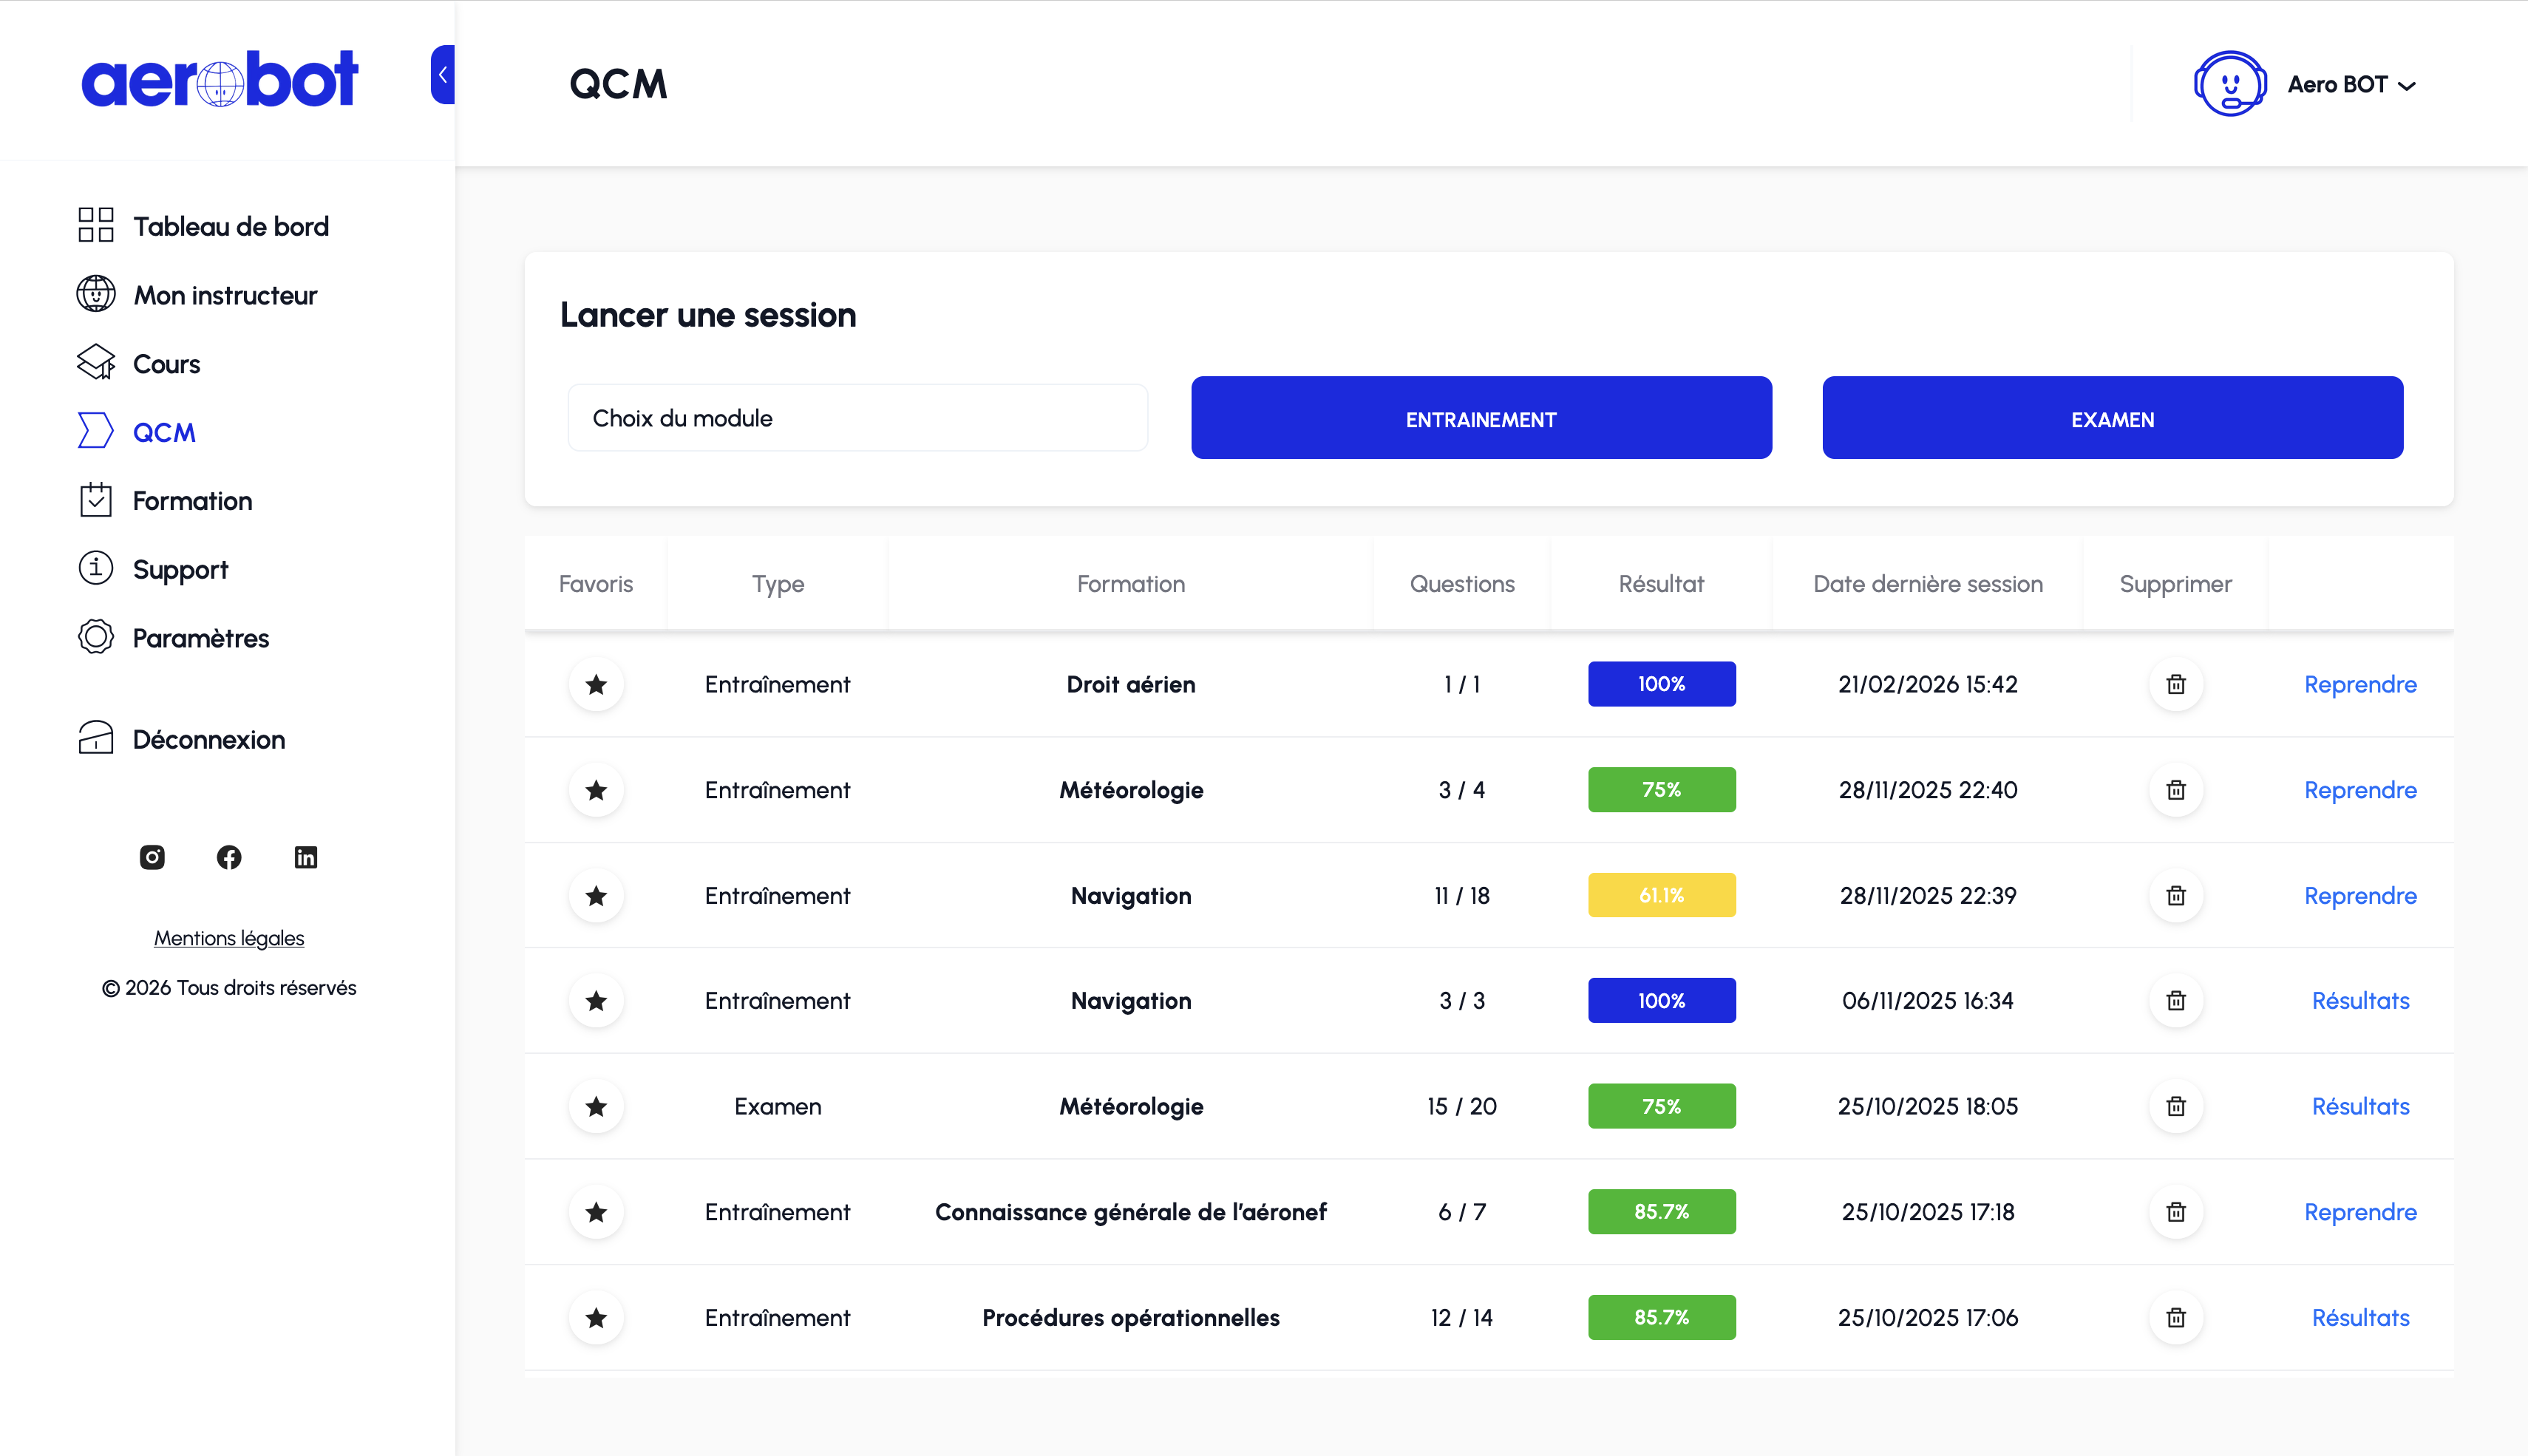Delete the Examen Météorologie 25/10/2025 session

coord(2176,1107)
